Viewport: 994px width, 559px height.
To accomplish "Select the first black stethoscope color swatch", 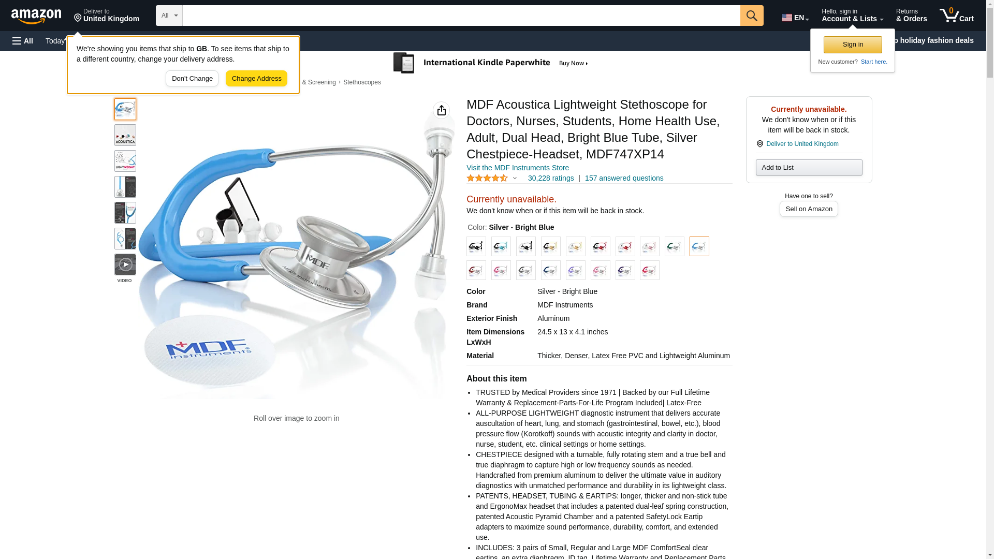I will click(476, 246).
